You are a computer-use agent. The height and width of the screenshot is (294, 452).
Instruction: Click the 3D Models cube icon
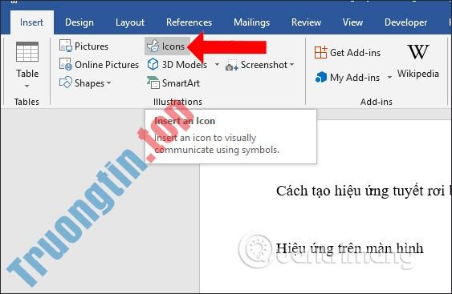[153, 64]
